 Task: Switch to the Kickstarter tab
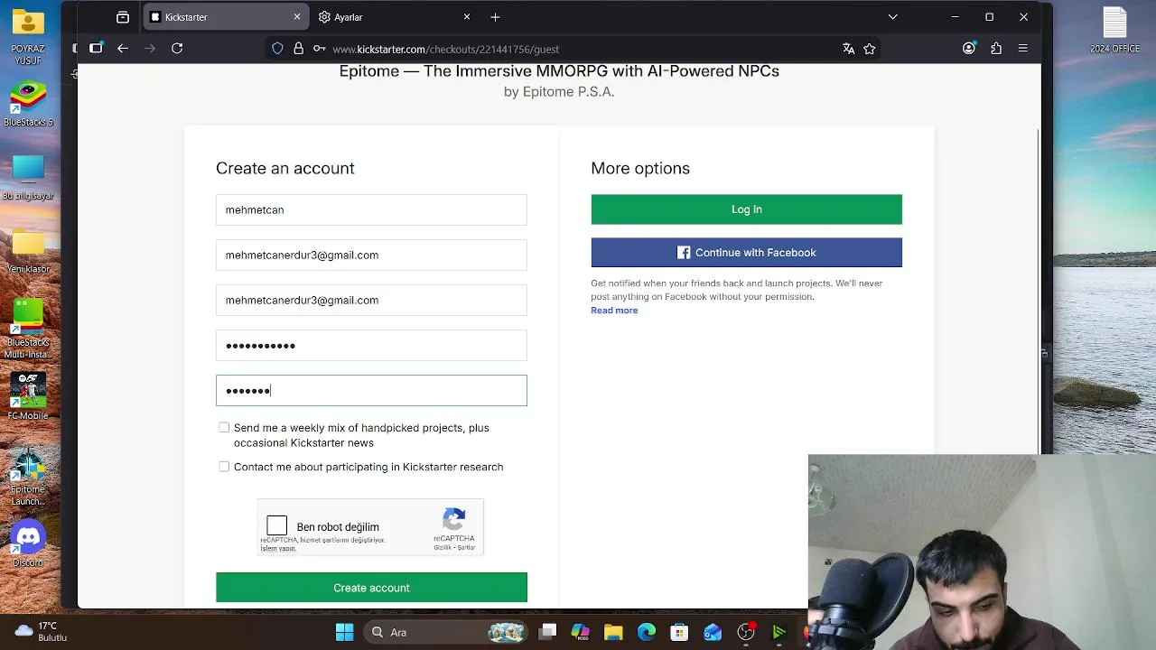click(x=225, y=17)
